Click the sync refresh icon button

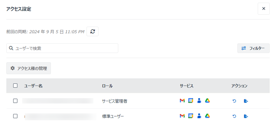(x=93, y=31)
